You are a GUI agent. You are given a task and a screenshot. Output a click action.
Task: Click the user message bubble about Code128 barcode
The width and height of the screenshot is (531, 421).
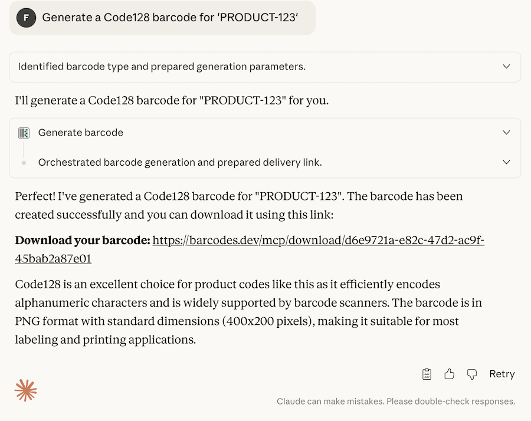169,18
